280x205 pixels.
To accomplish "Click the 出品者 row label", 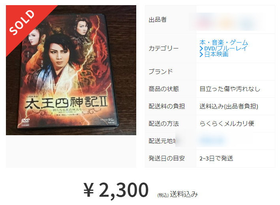I will (x=158, y=20).
